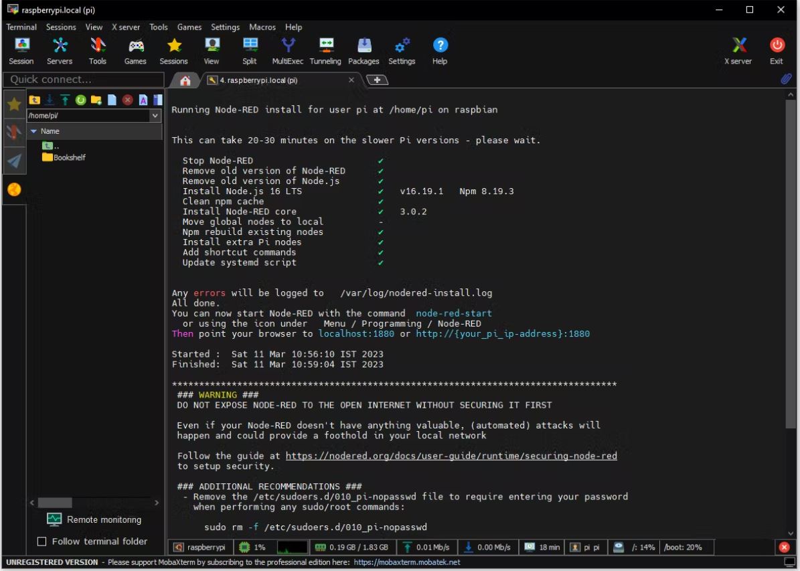
Task: Open the Tools menu
Action: (x=159, y=27)
